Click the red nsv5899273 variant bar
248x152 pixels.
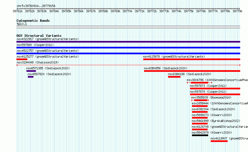(200, 118)
